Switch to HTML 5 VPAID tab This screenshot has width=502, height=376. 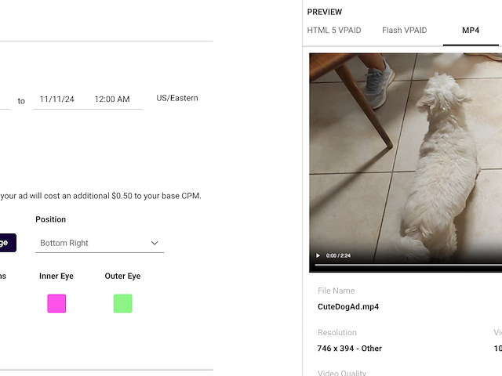click(333, 31)
